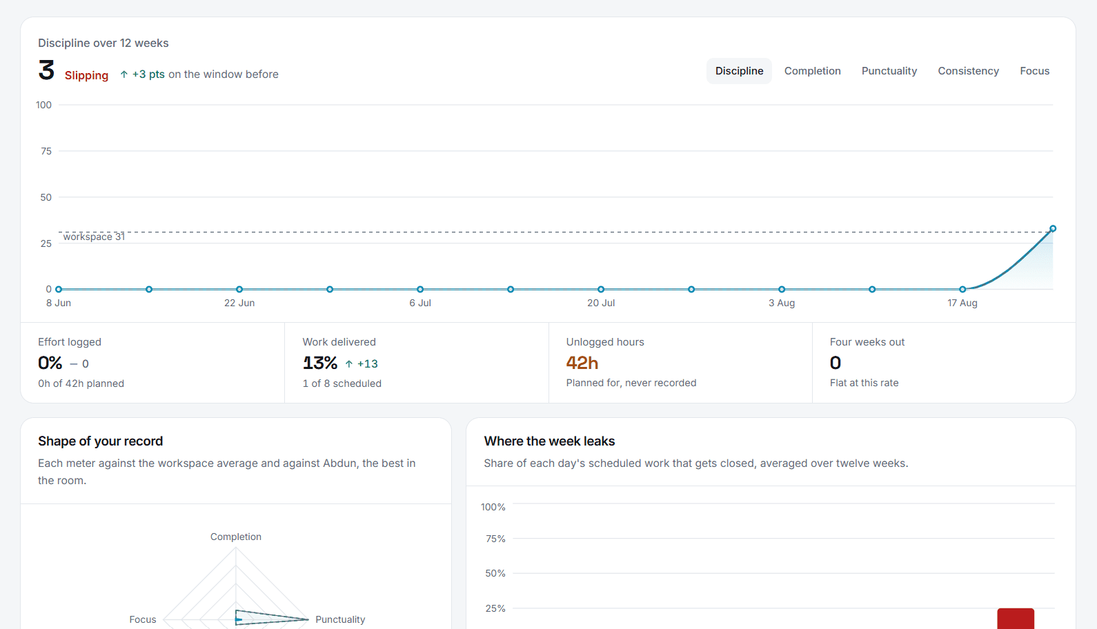Click the "Slipping" status label
The height and width of the screenshot is (629, 1097).
tap(86, 75)
